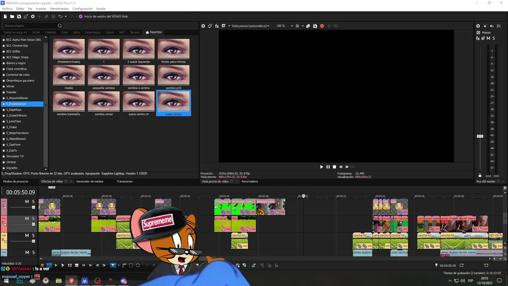Viewport: 508px width, 286px height.
Task: Open the Insertar menu
Action: point(41,8)
